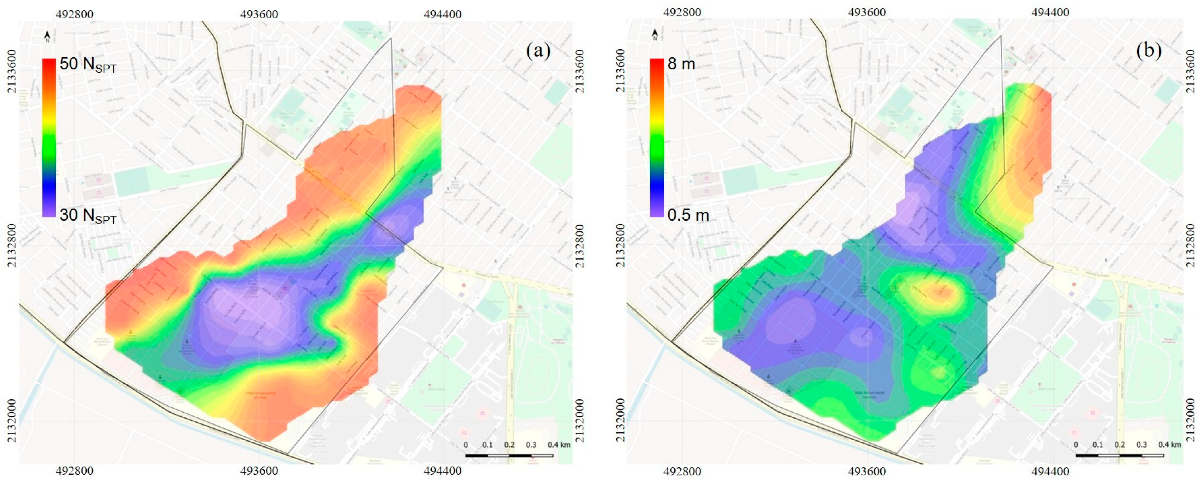The width and height of the screenshot is (1198, 480).
Task: Click the bottom 494400 coordinate of map (b)
Action: pyautogui.click(x=1050, y=471)
